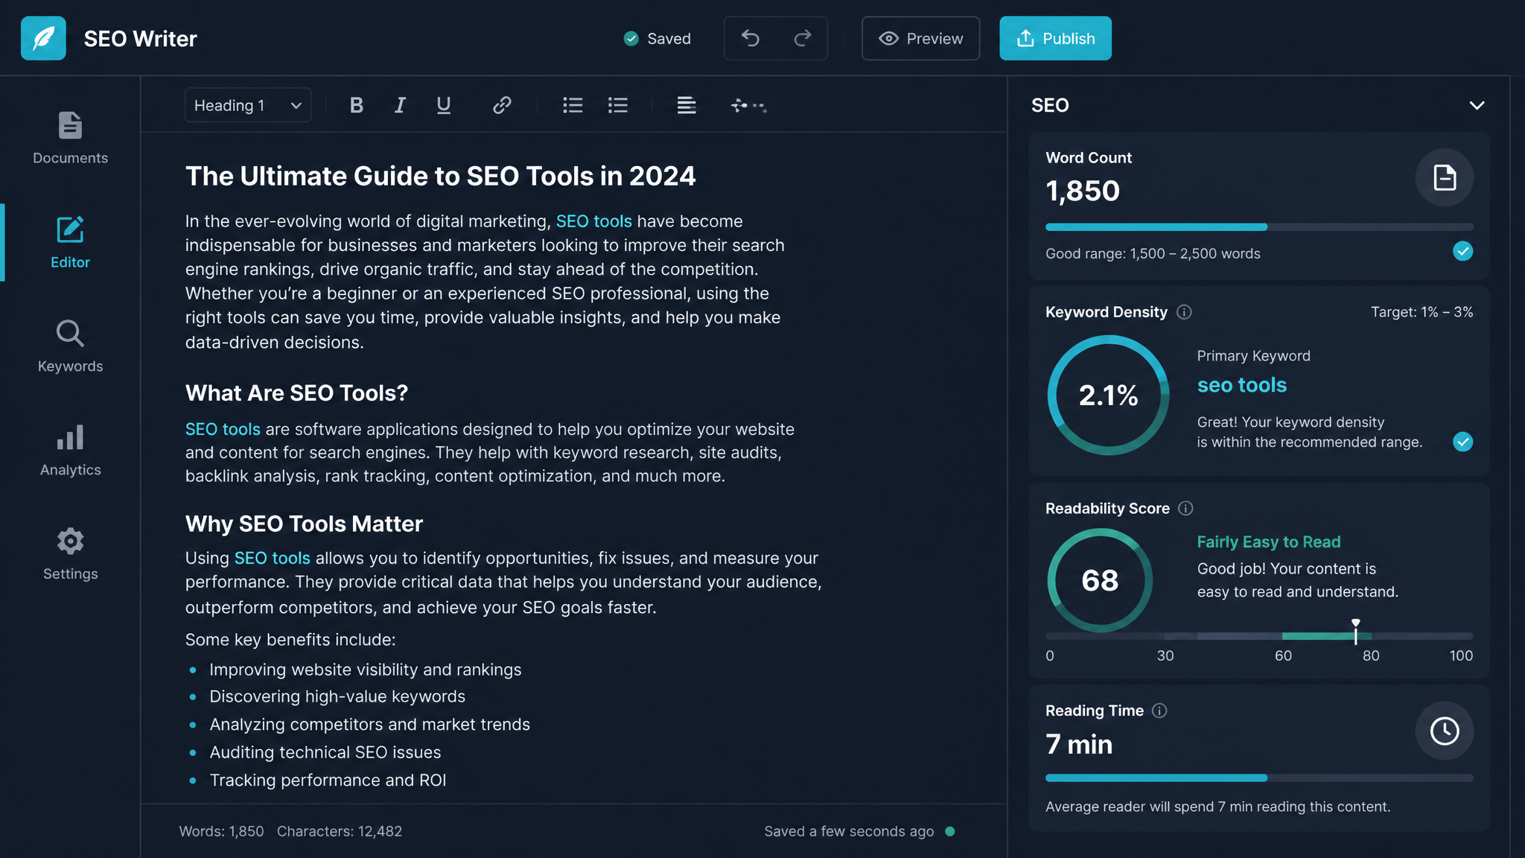This screenshot has width=1525, height=858.
Task: Click the green save status dot
Action: 950,831
